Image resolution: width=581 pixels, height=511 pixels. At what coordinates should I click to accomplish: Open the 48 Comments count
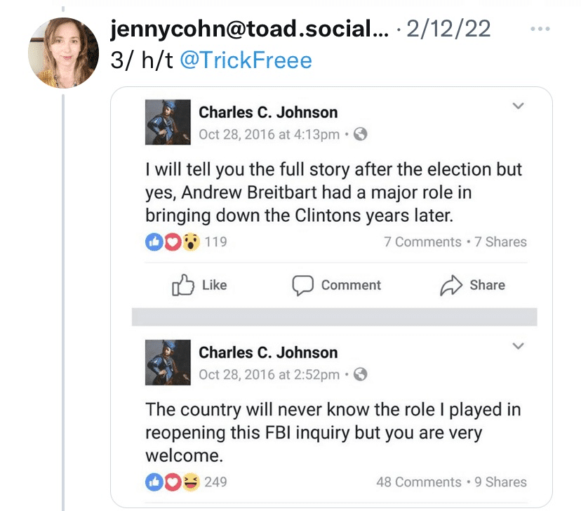pos(418,482)
